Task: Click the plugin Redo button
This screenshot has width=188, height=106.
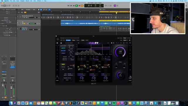Action: pyautogui.click(x=87, y=40)
